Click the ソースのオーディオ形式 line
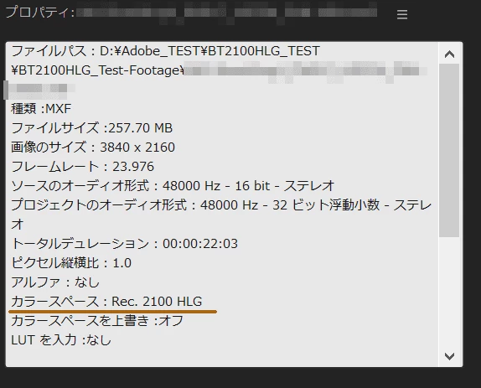The height and width of the screenshot is (388, 481). point(173,186)
